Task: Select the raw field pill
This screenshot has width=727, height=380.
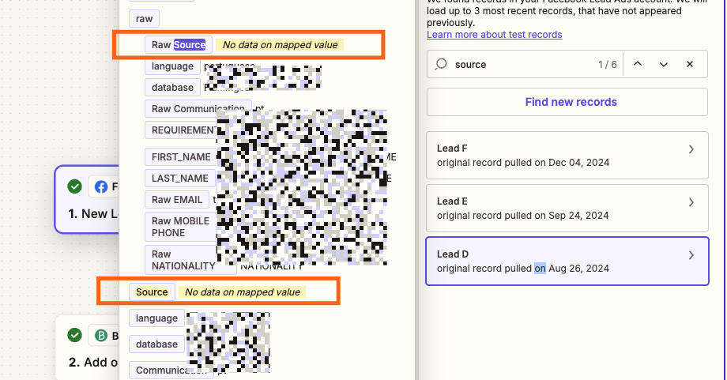Action: click(x=144, y=18)
